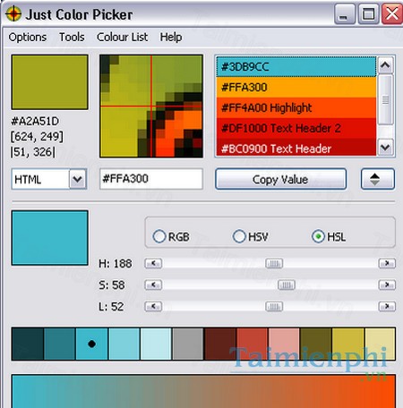Pick the pale pink palette swatch
Screen dimensions: 403x408
tap(284, 344)
